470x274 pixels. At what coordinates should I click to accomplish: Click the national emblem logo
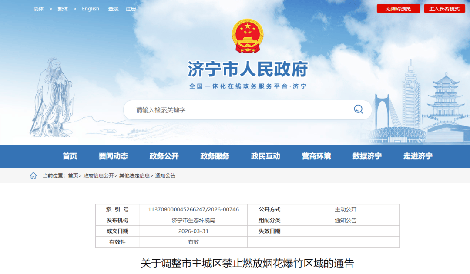tap(248, 36)
